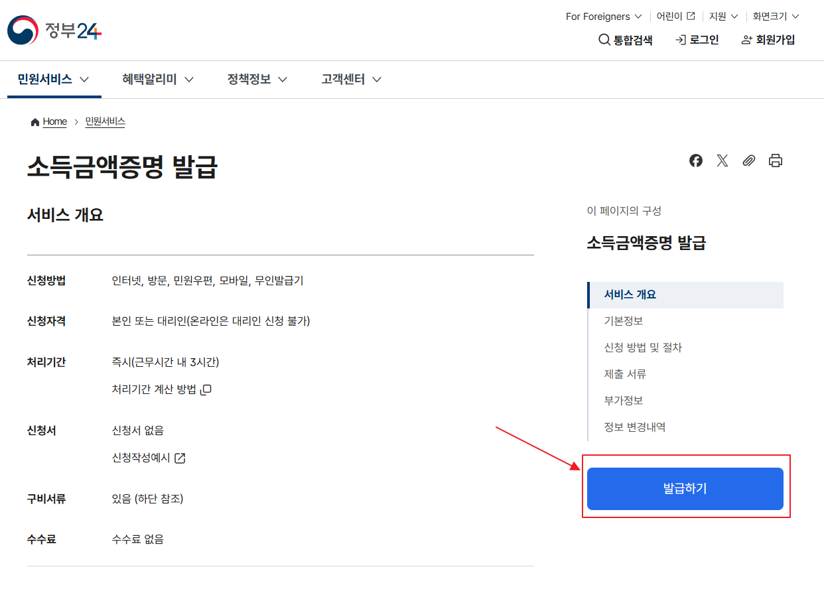Click the 로그인 arrow icon
Viewport: 824px width, 593px height.
681,40
